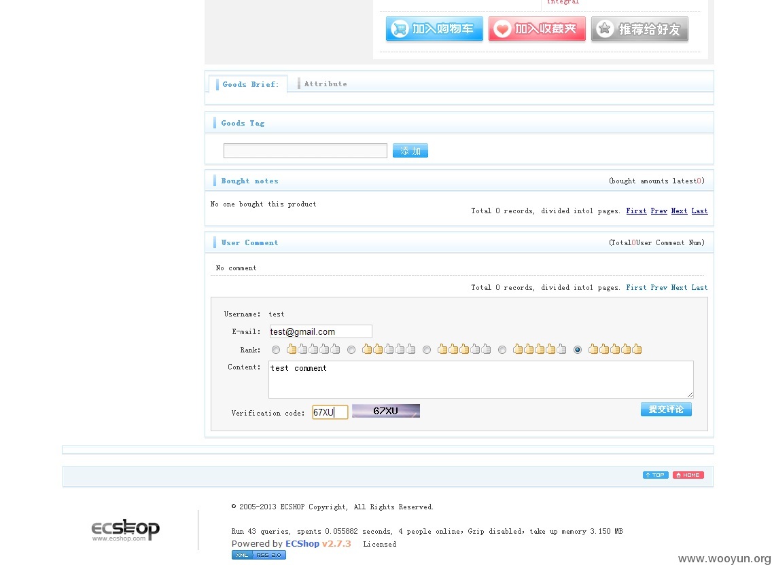The width and height of the screenshot is (772, 565).
Task: Click the recommend to friend button (推荐给好友)
Action: (639, 29)
